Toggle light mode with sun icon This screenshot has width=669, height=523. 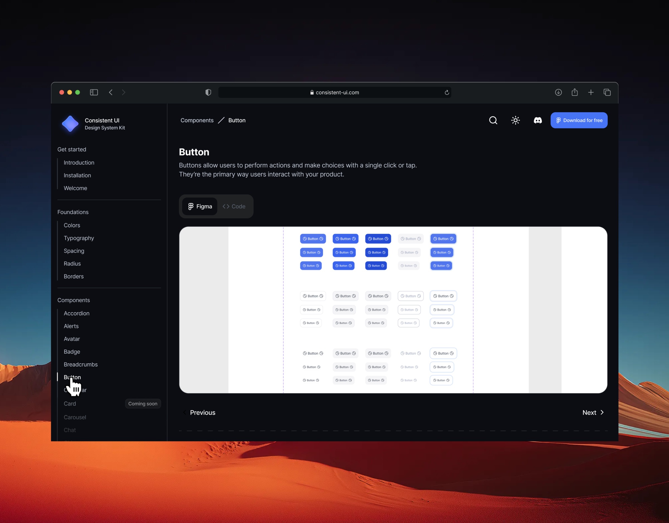(x=515, y=120)
